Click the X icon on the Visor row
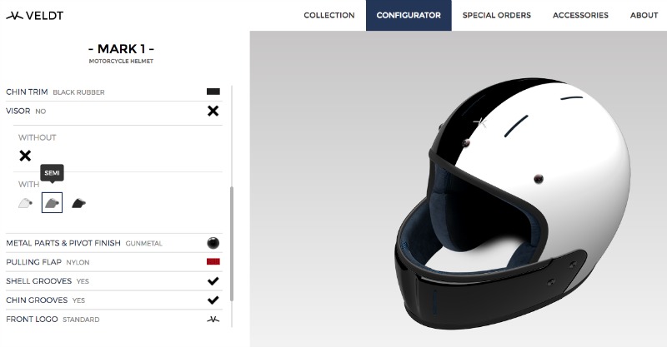Viewport: 667px width, 347px height. pos(213,111)
